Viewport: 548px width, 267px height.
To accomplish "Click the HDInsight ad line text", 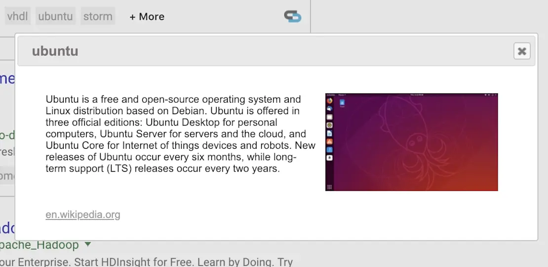I will 147,262.
